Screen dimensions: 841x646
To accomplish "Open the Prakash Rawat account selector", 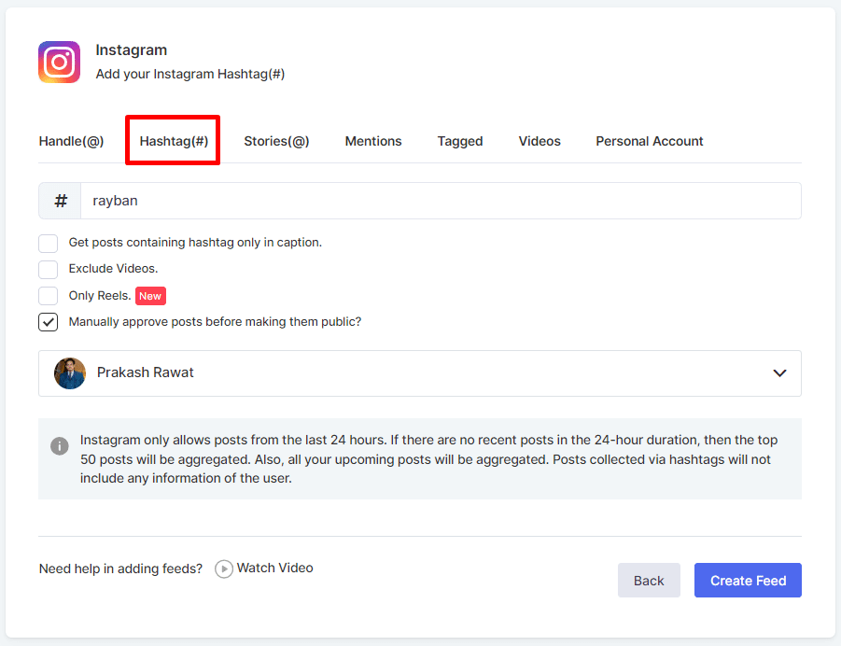I will 419,373.
